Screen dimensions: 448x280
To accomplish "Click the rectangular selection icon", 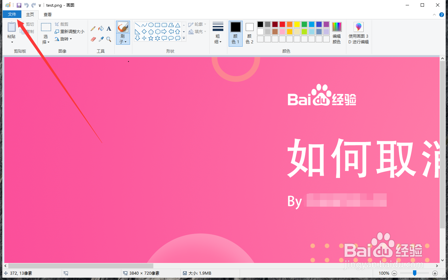I will pyautogui.click(x=46, y=27).
